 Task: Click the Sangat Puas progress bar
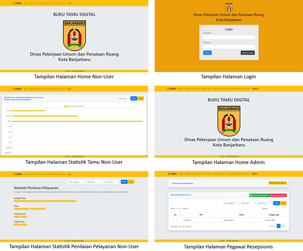pyautogui.click(x=45, y=201)
